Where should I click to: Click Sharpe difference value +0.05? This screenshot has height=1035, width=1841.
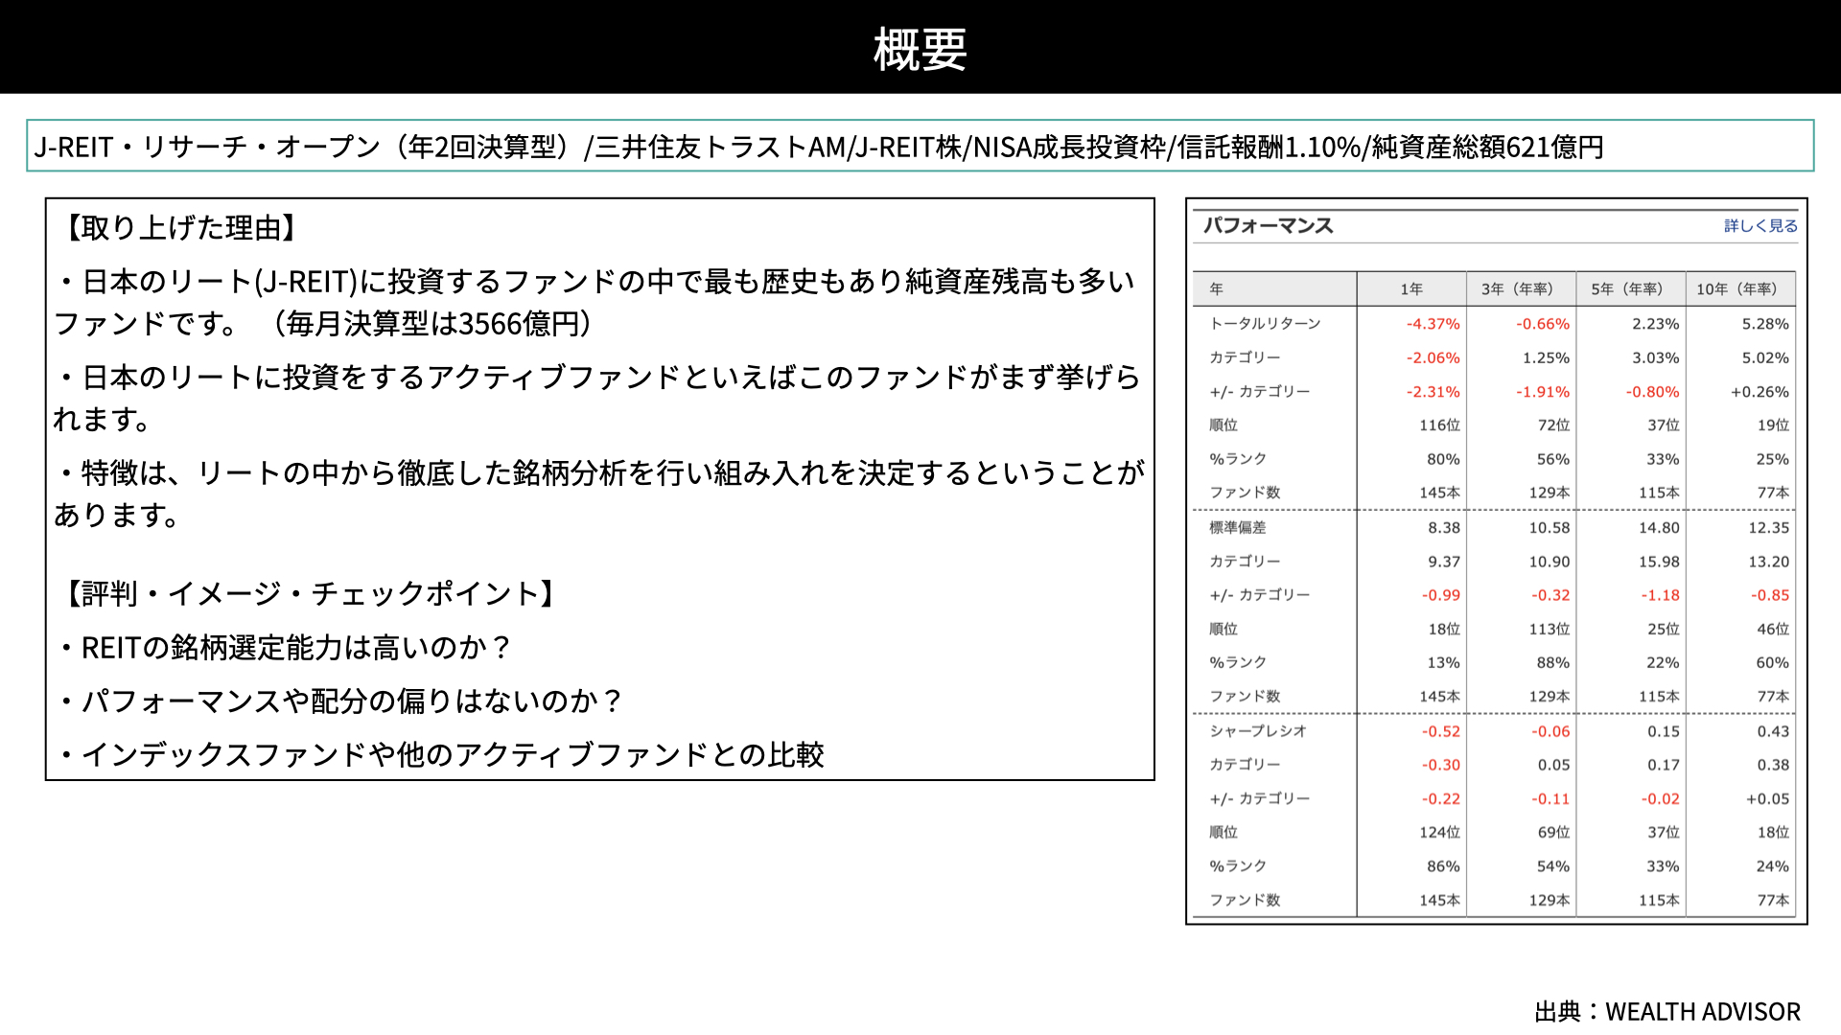click(1767, 799)
